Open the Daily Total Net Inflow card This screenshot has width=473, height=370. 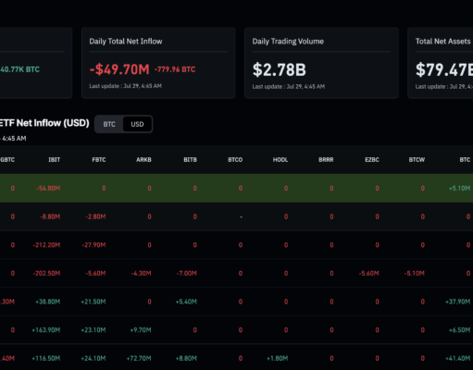(158, 63)
